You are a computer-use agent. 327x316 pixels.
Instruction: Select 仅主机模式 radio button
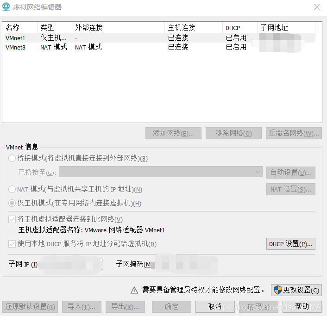click(12, 203)
